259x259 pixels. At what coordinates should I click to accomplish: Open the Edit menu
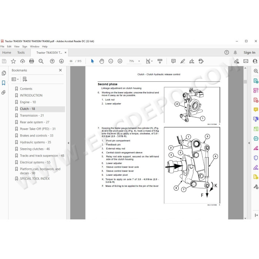(9, 47)
